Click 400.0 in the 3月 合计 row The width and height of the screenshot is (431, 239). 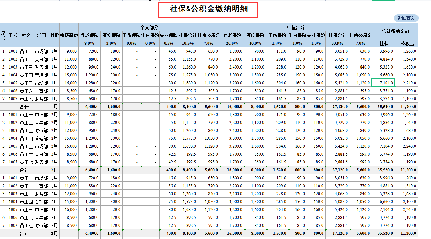169,233
